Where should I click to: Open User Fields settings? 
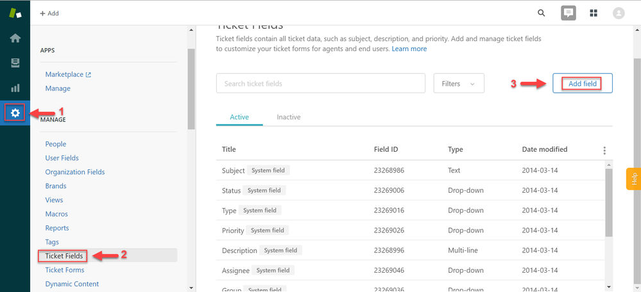(x=62, y=158)
